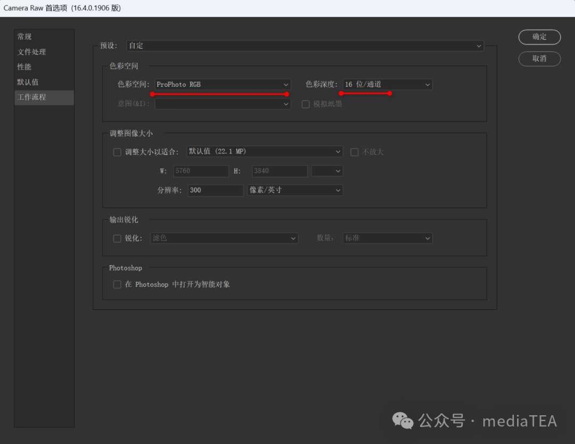Open the 常规 preferences section

point(44,37)
